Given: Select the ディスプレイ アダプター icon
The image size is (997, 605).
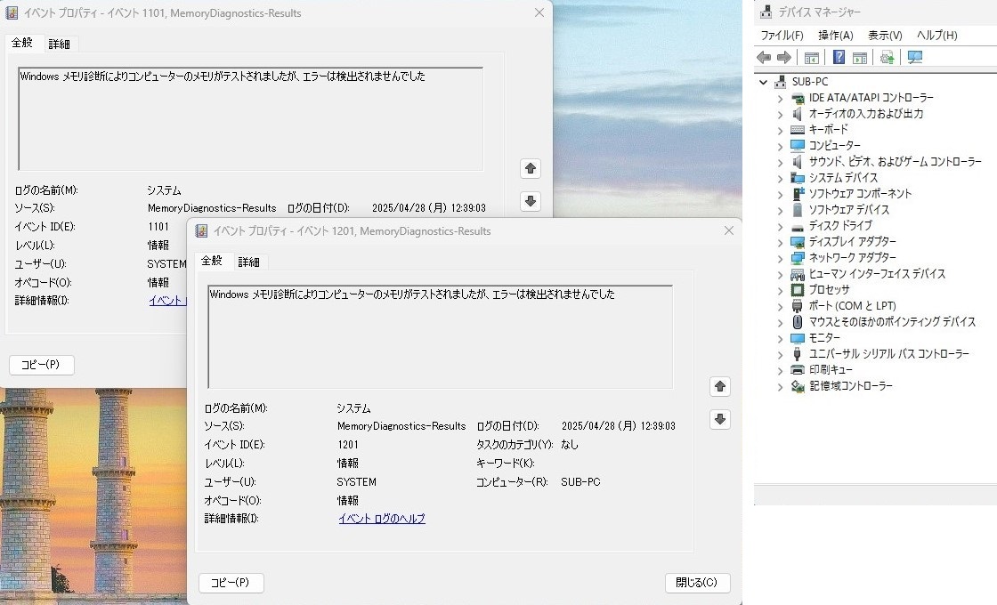Looking at the screenshot, I should 798,242.
